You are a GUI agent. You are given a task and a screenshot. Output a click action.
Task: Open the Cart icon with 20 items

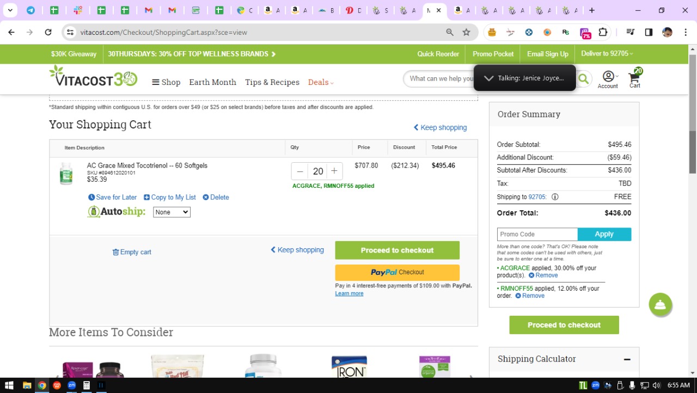click(635, 78)
